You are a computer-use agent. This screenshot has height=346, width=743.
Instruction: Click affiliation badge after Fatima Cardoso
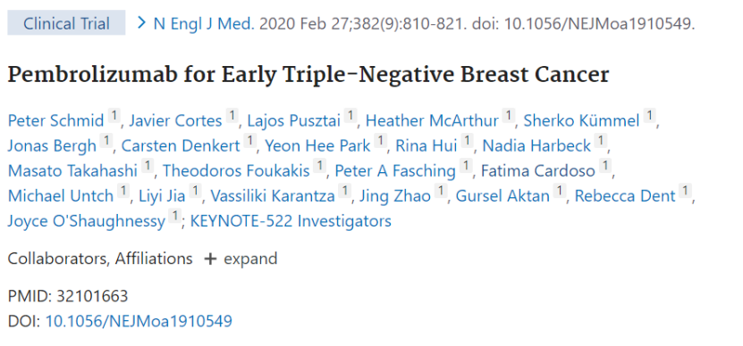coord(604,166)
